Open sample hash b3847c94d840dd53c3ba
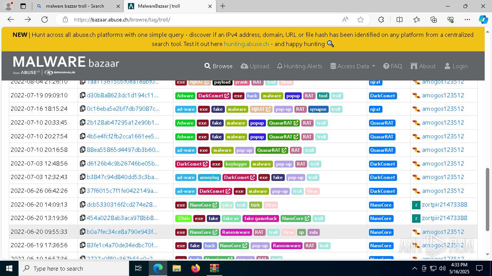Screen dimensions: 492x276 click(x=123, y=177)
